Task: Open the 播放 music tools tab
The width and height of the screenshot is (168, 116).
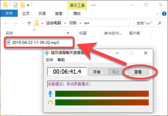Action: coord(77,13)
